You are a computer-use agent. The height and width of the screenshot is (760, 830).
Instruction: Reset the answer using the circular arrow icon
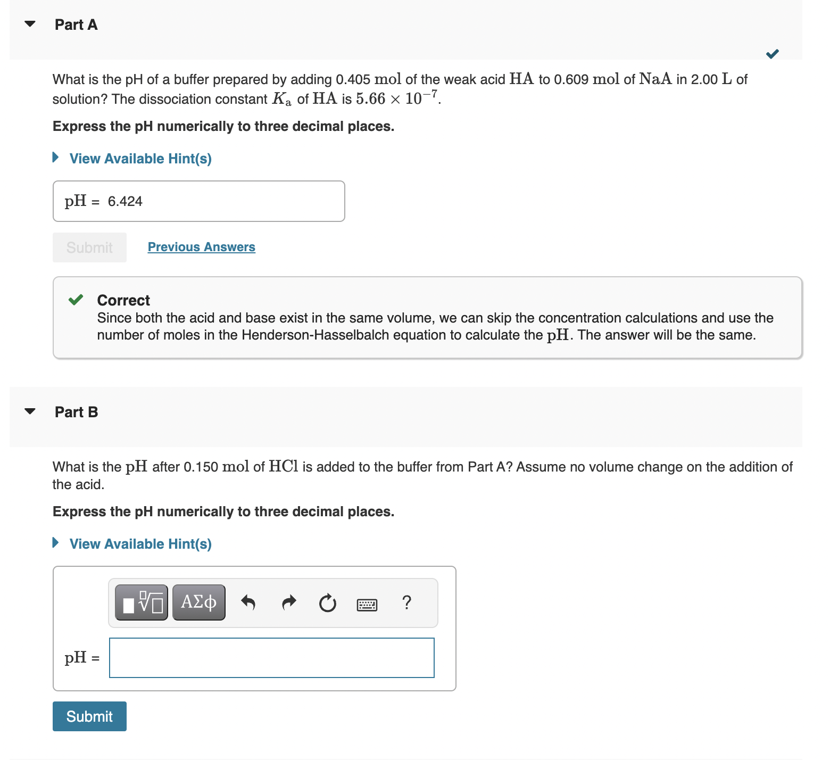[328, 603]
